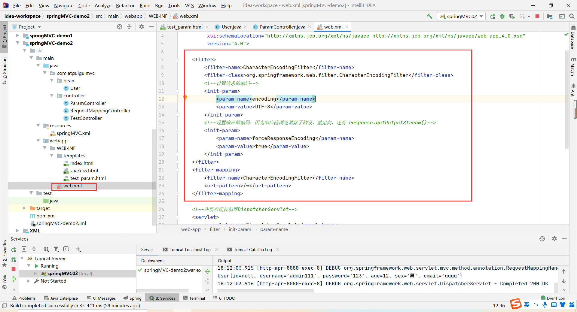The height and width of the screenshot is (312, 577).
Task: Collapse Tomcat Server node in Services
Action: point(22,258)
